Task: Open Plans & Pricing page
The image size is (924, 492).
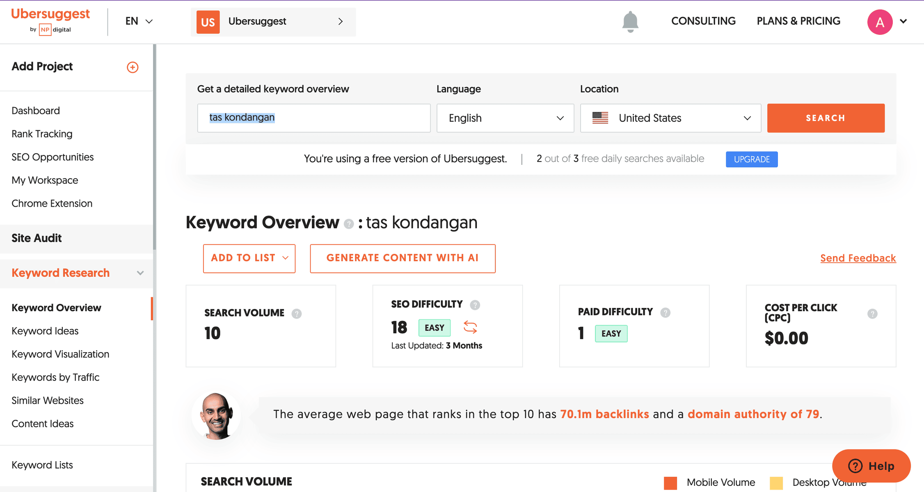Action: (x=798, y=21)
